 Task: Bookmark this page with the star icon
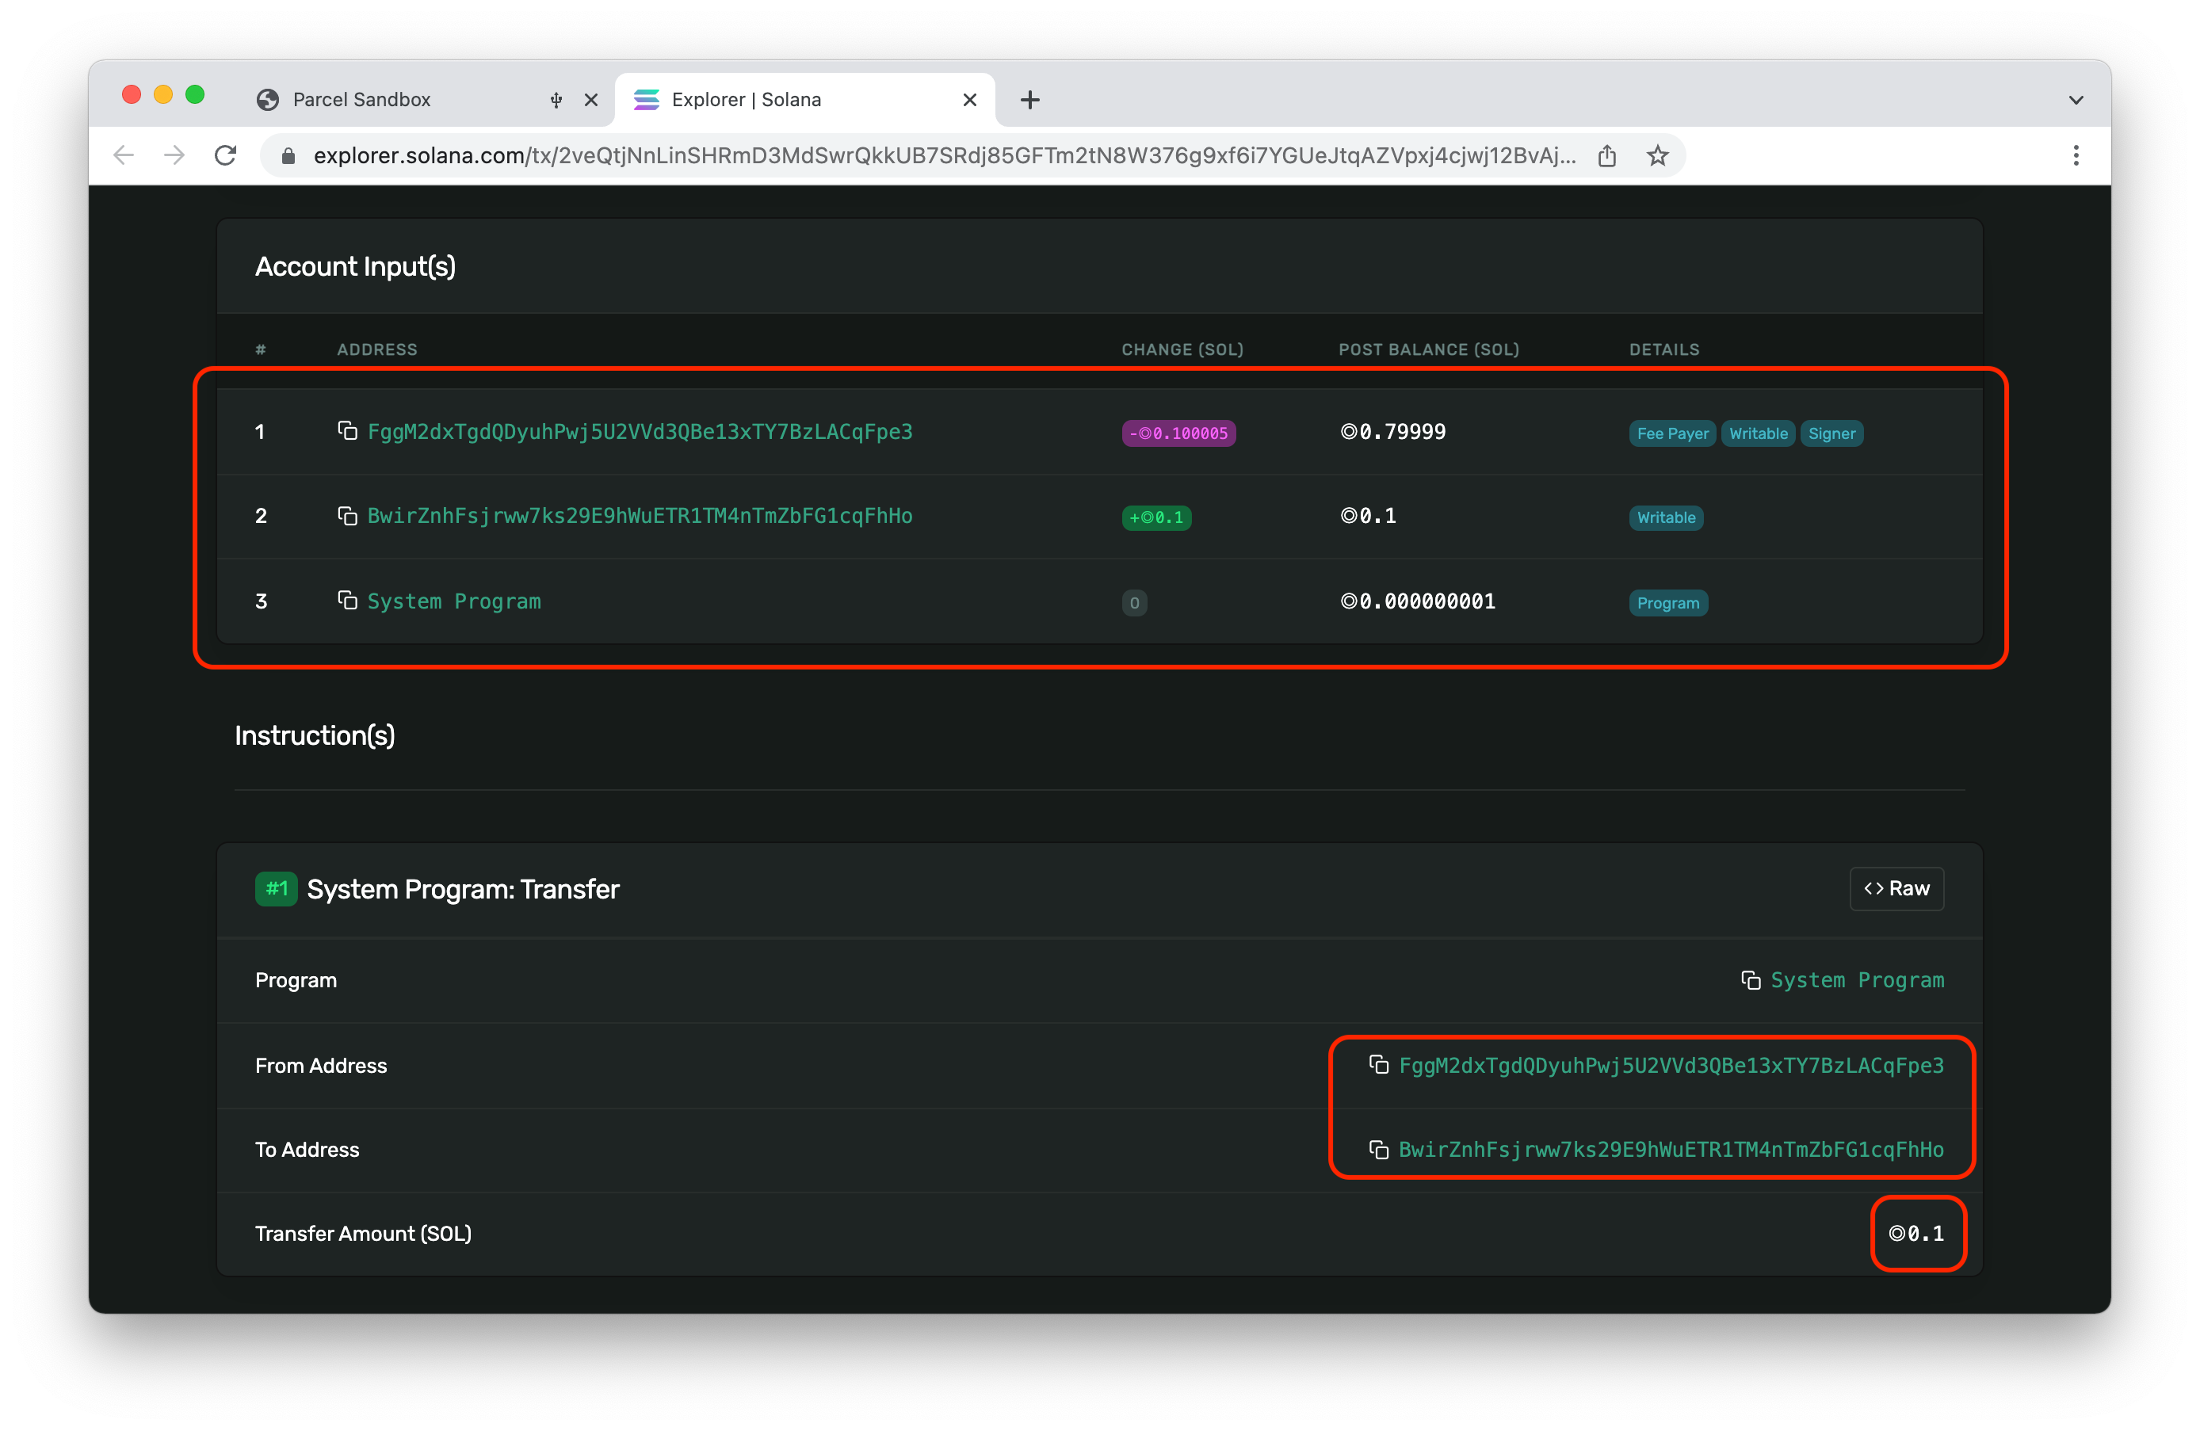[x=1656, y=155]
